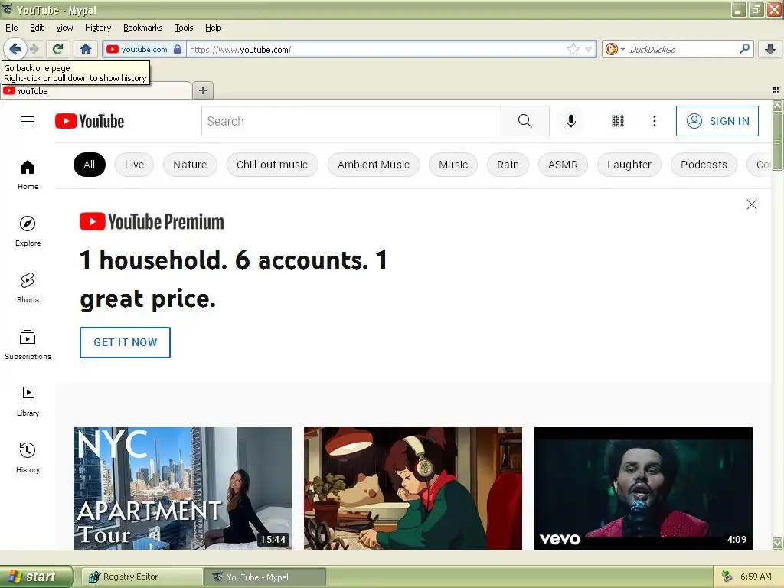This screenshot has width=784, height=588.
Task: Open the Edit menu
Action: 37,28
